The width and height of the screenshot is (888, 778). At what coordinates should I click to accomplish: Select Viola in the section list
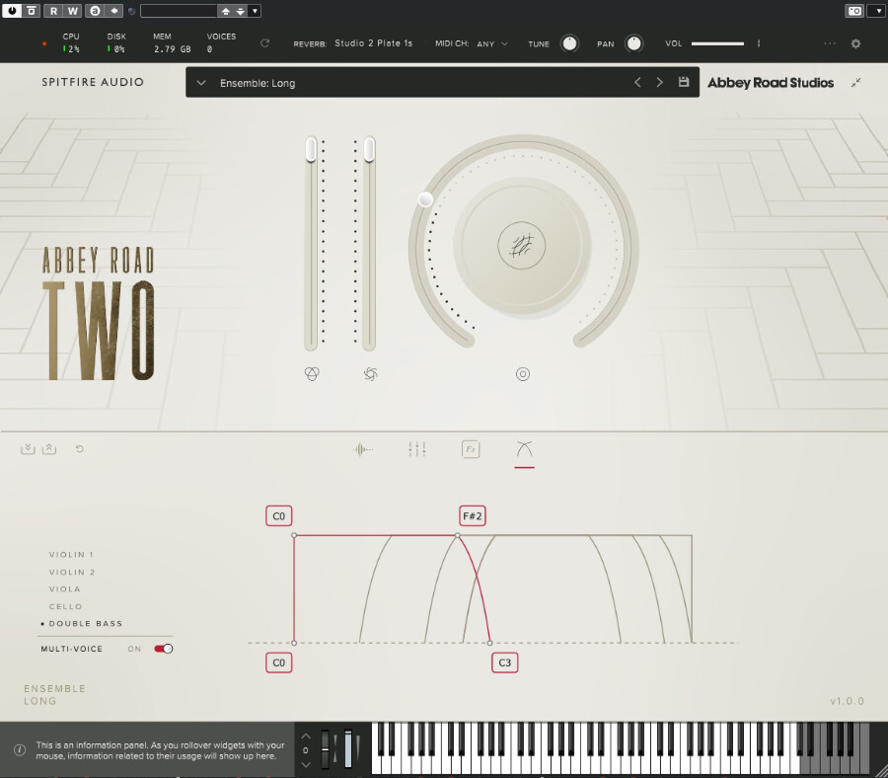64,588
